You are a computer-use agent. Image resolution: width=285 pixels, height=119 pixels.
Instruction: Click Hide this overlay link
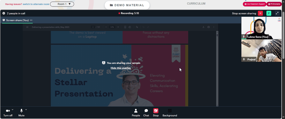click(121, 68)
